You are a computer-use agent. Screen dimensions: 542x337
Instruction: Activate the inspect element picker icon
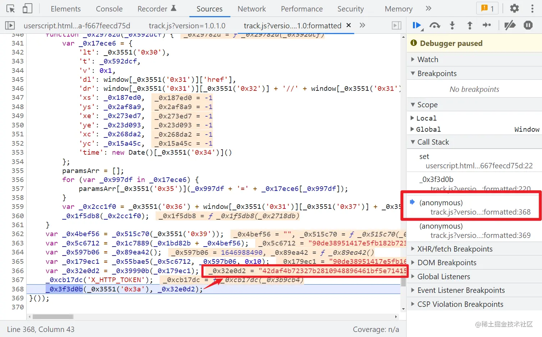[10, 9]
